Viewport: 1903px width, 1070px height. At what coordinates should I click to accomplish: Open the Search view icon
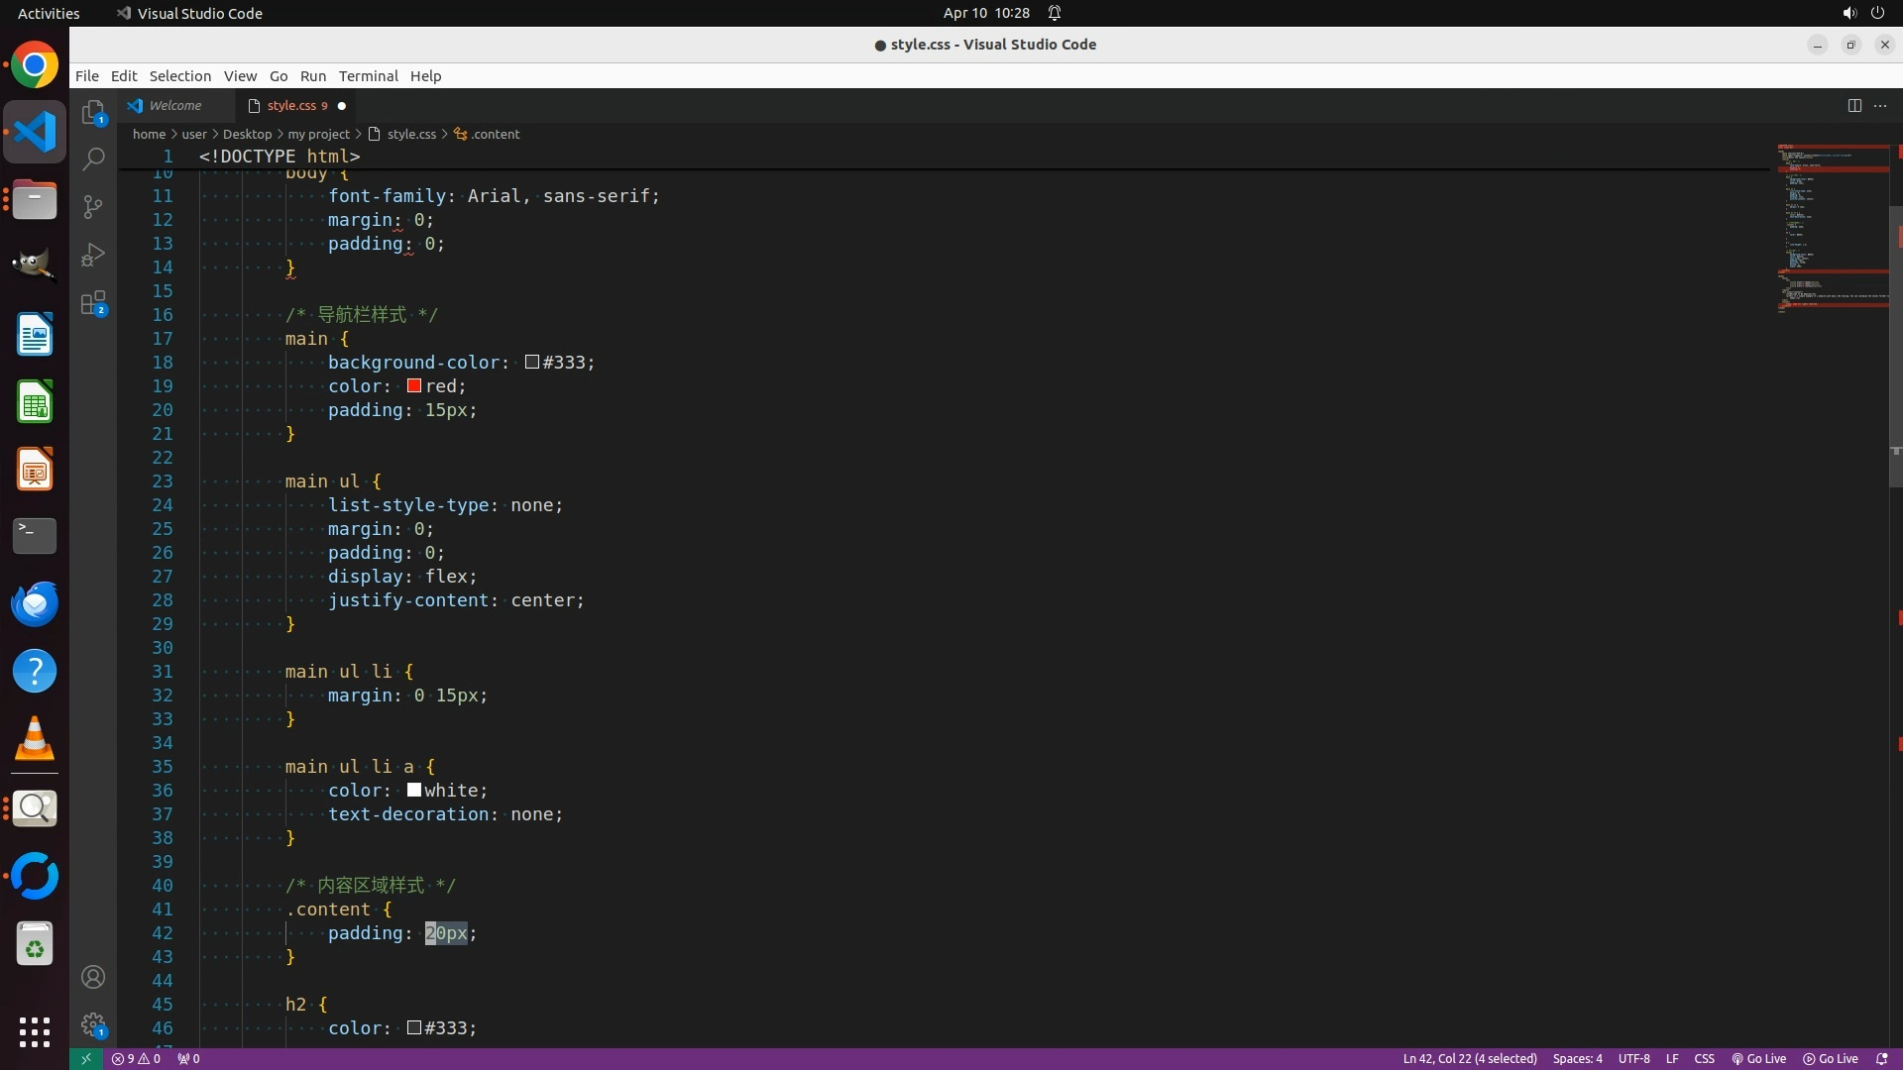[x=93, y=159]
